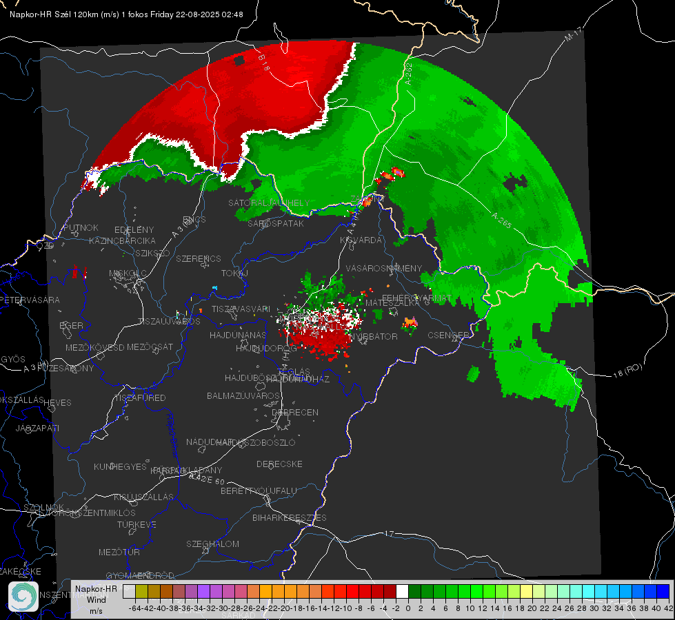Click the olive swatch right of the gray one
Screen dimensions: 675x620
(x=141, y=591)
